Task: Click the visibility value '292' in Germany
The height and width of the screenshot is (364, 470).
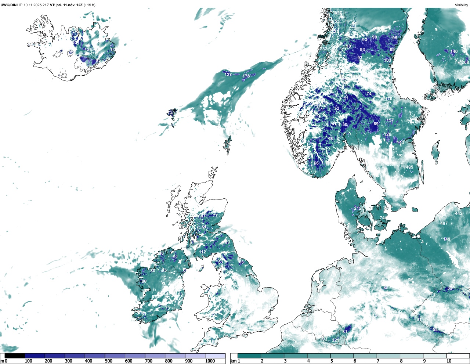Action: [398, 311]
